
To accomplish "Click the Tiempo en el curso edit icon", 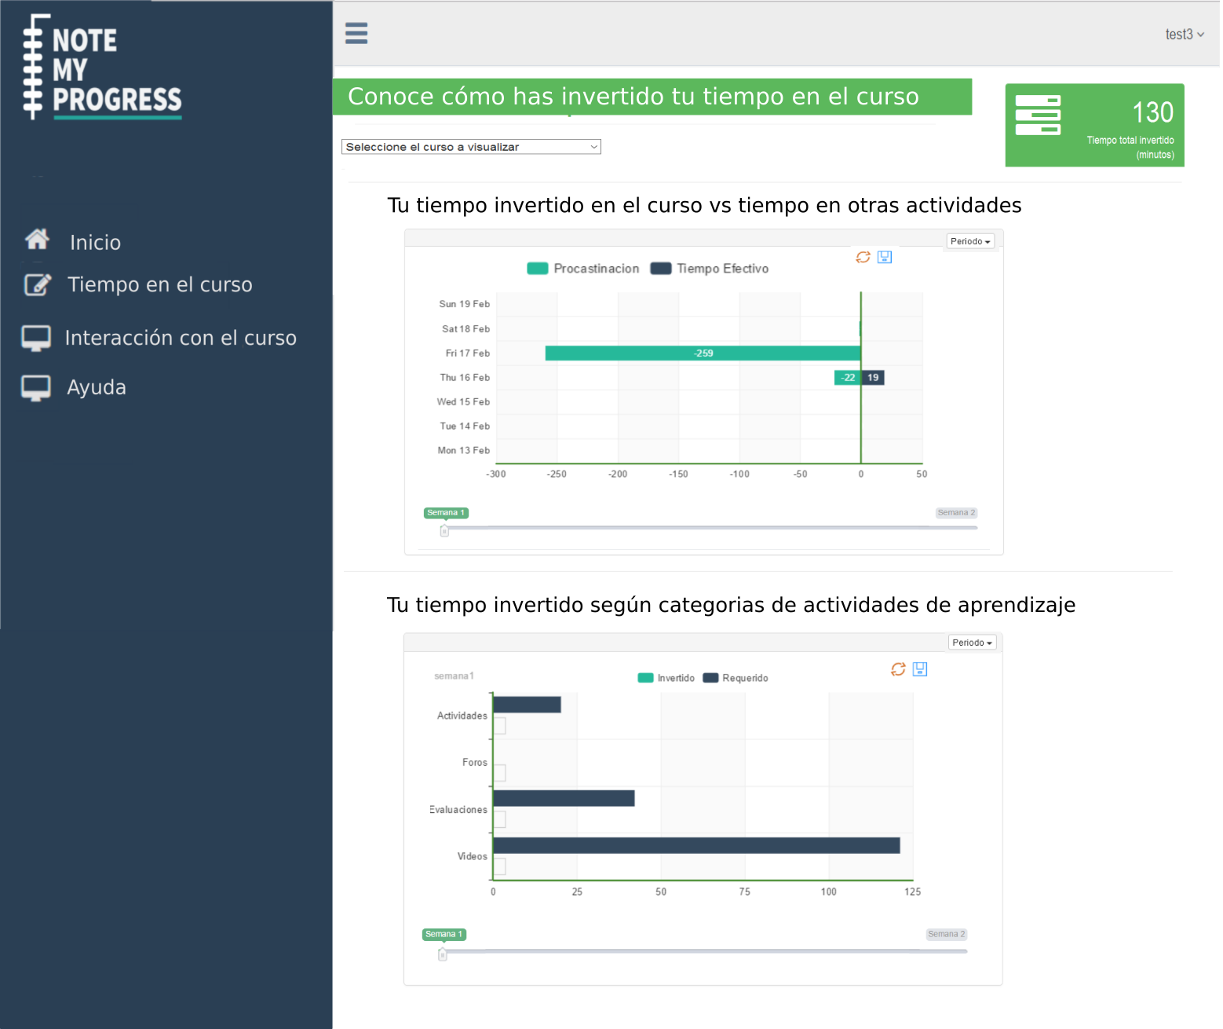I will point(37,284).
